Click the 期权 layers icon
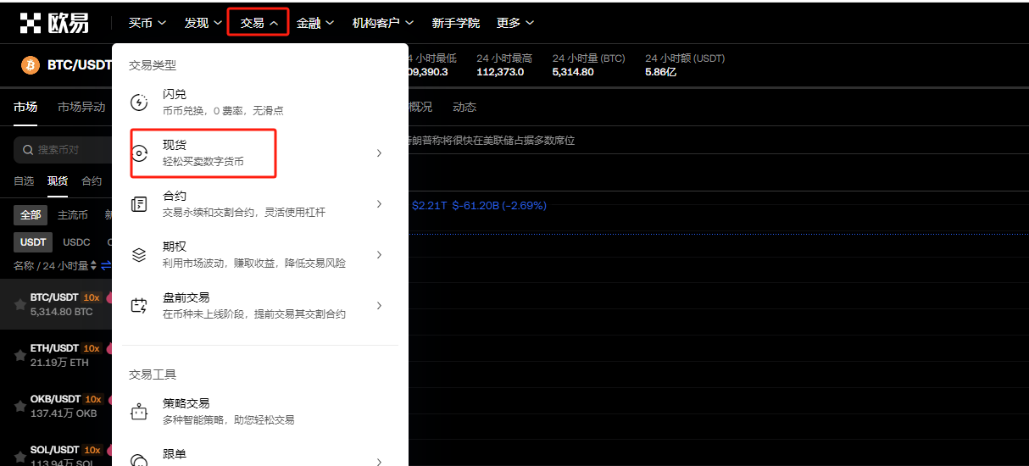This screenshot has width=1029, height=466. coord(139,255)
